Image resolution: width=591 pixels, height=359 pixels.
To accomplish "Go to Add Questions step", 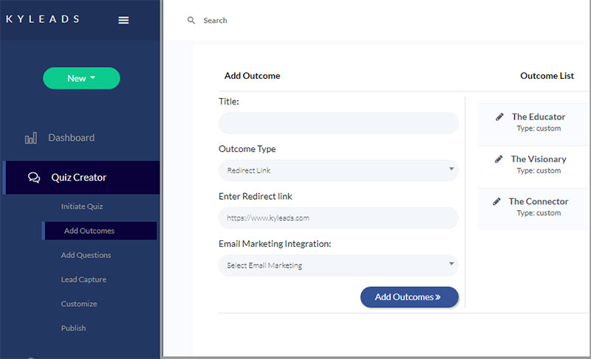I will 86,255.
